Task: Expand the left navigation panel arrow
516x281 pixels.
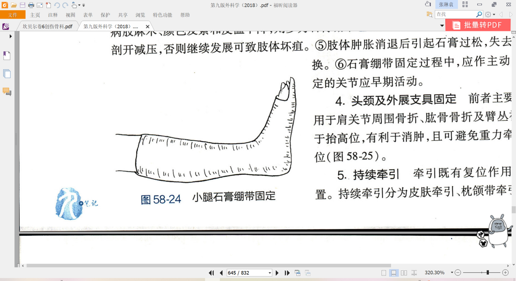Action: (11, 36)
